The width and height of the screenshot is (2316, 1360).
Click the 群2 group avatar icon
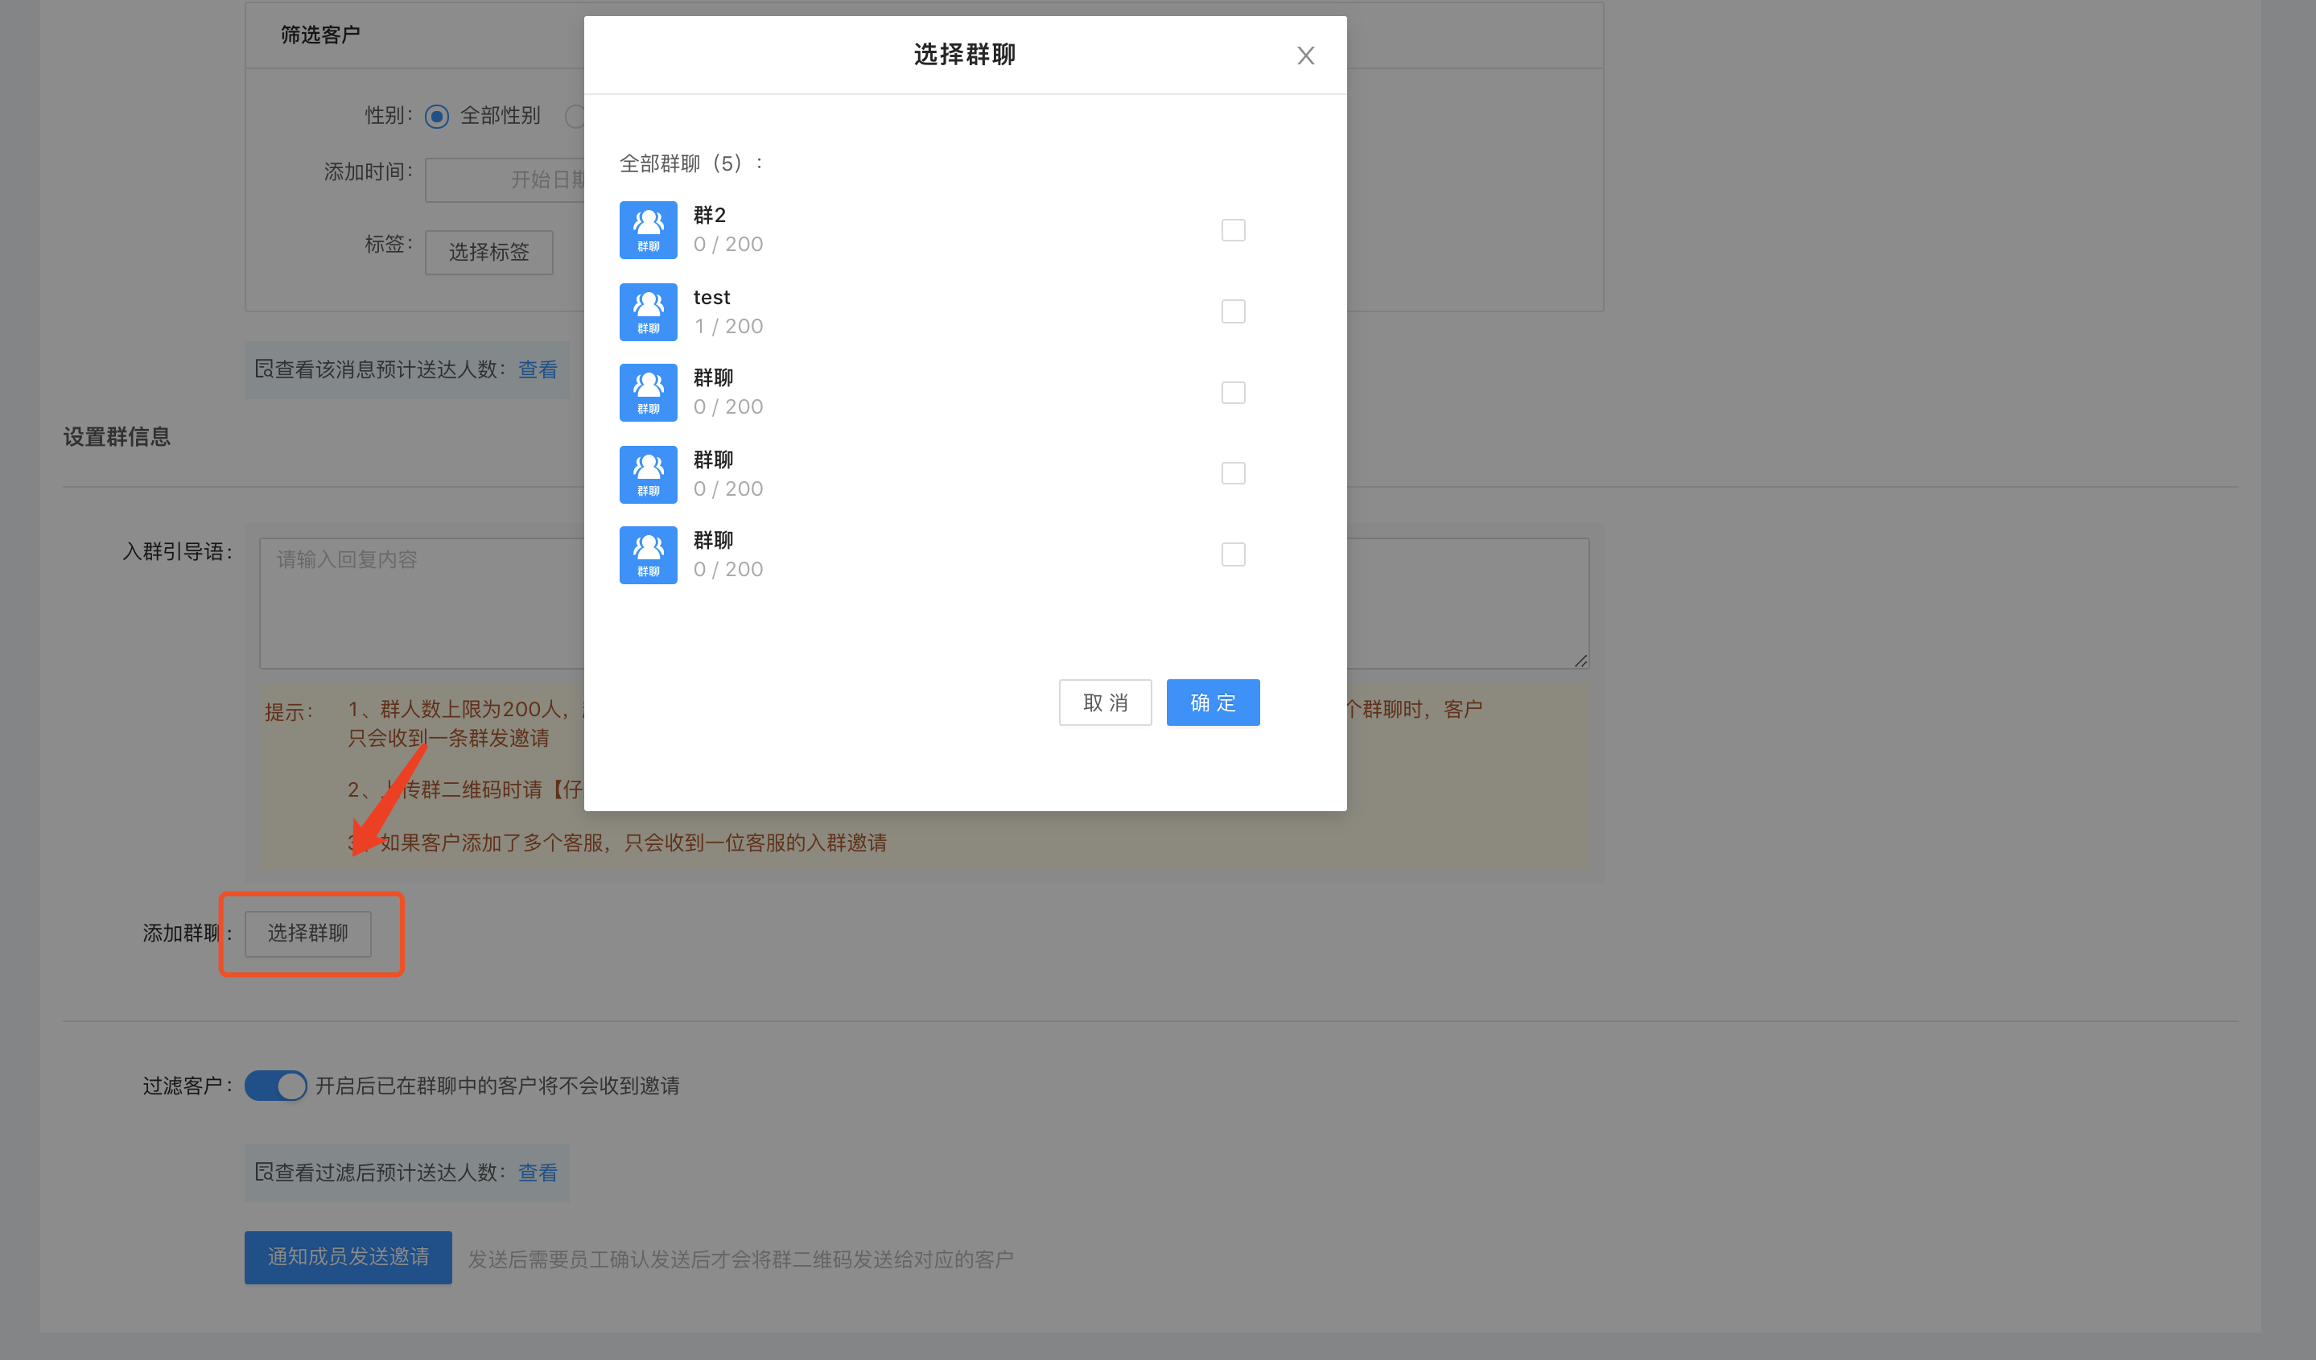[648, 229]
